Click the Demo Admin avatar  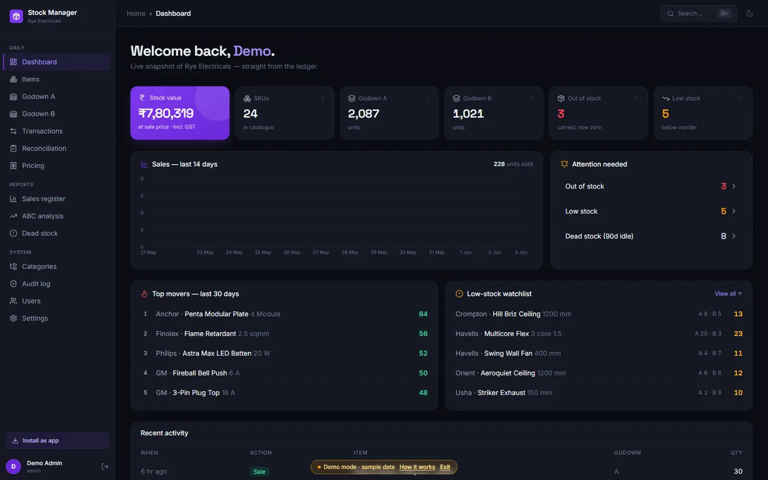click(13, 466)
